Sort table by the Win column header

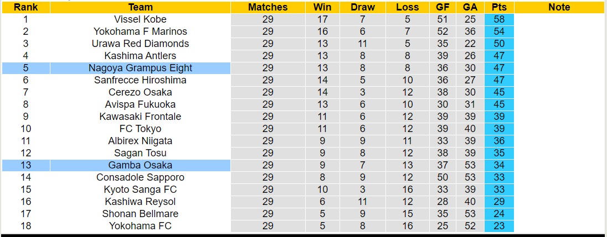pos(322,7)
